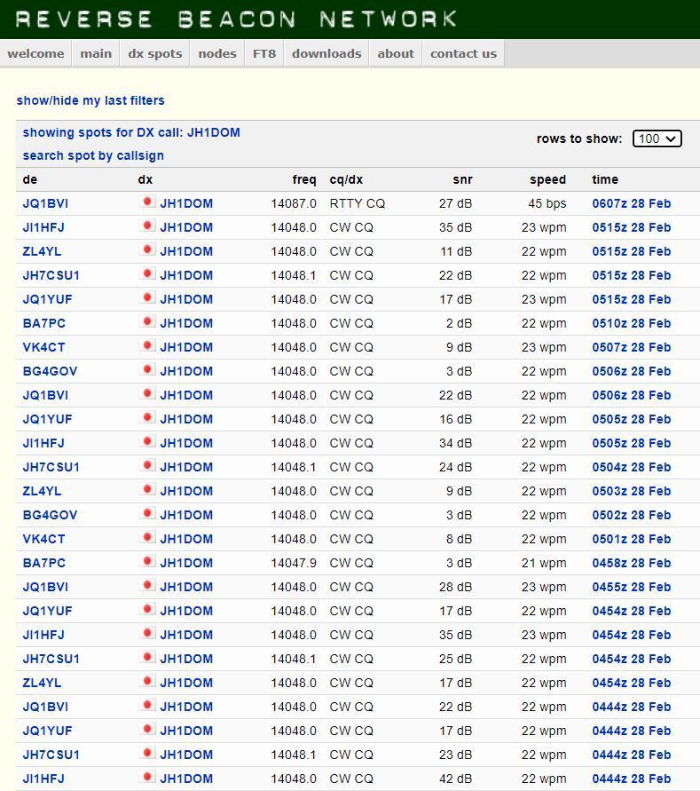The image size is (700, 791).
Task: Open spotter ZL4YL in the 11 dB row
Action: 42,251
